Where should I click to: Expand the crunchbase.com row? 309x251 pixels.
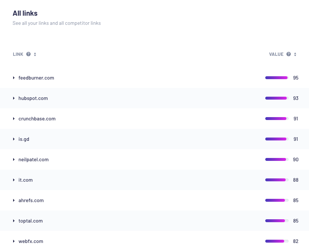click(14, 119)
